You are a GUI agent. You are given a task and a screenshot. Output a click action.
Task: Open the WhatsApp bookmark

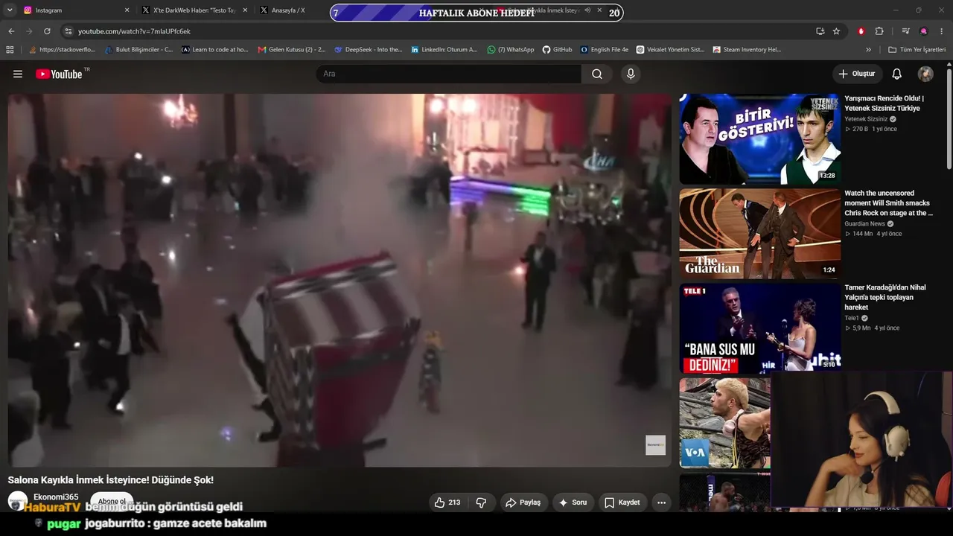[511, 50]
